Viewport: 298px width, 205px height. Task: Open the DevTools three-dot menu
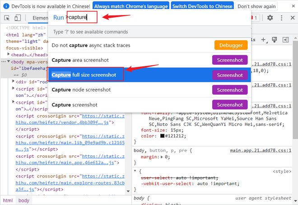pyautogui.click(x=282, y=18)
